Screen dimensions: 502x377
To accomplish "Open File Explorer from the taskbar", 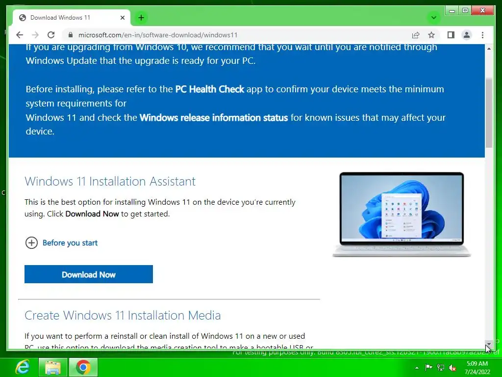I will [53, 367].
